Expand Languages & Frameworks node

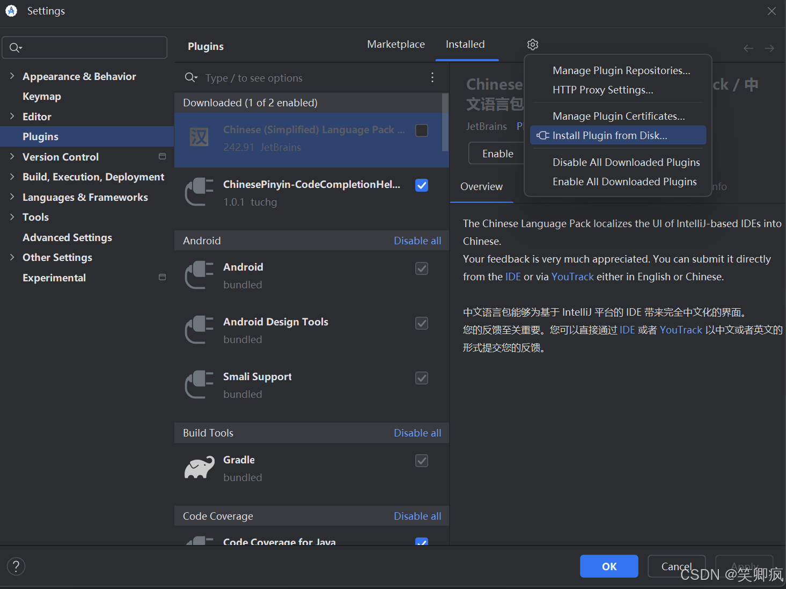[12, 197]
